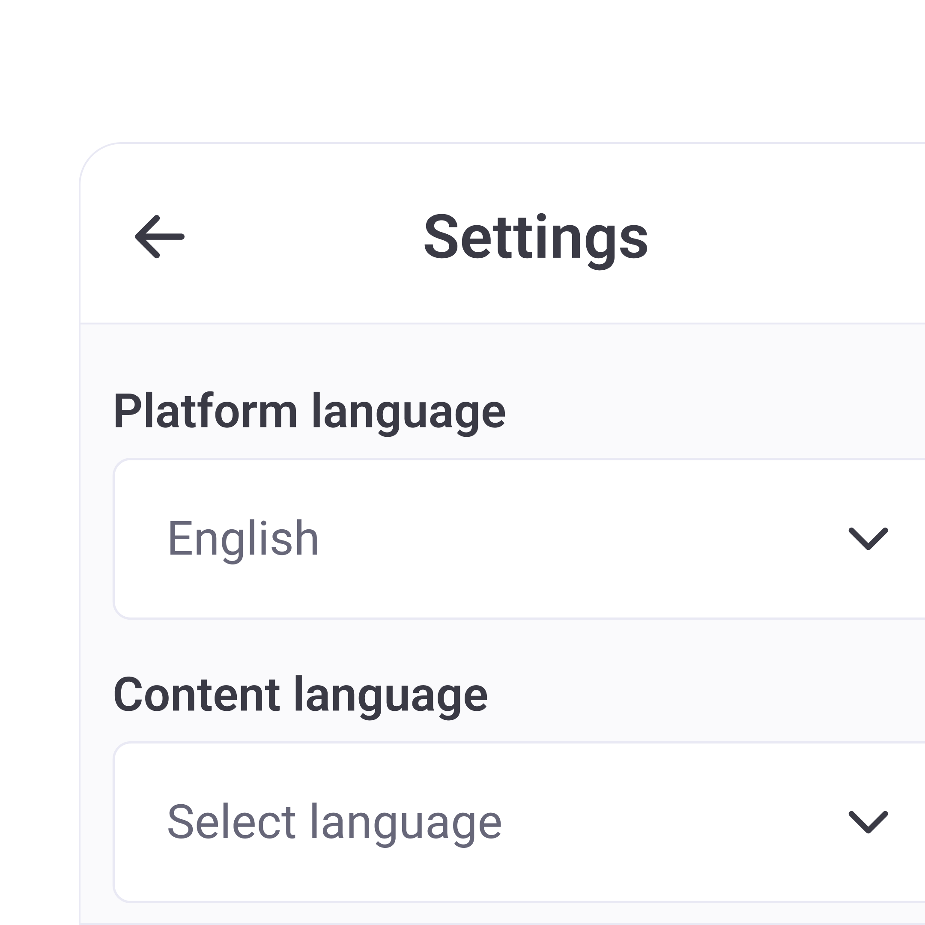Click the "Platform language" label
The width and height of the screenshot is (925, 925).
(x=309, y=411)
